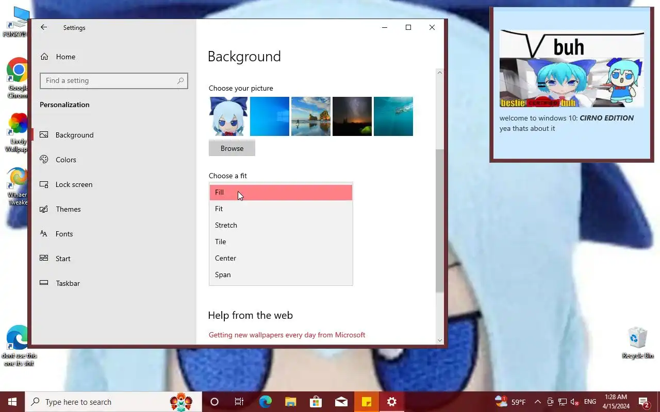This screenshot has width=660, height=412.
Task: Open the Meet Now camera tray icon
Action: click(x=550, y=402)
